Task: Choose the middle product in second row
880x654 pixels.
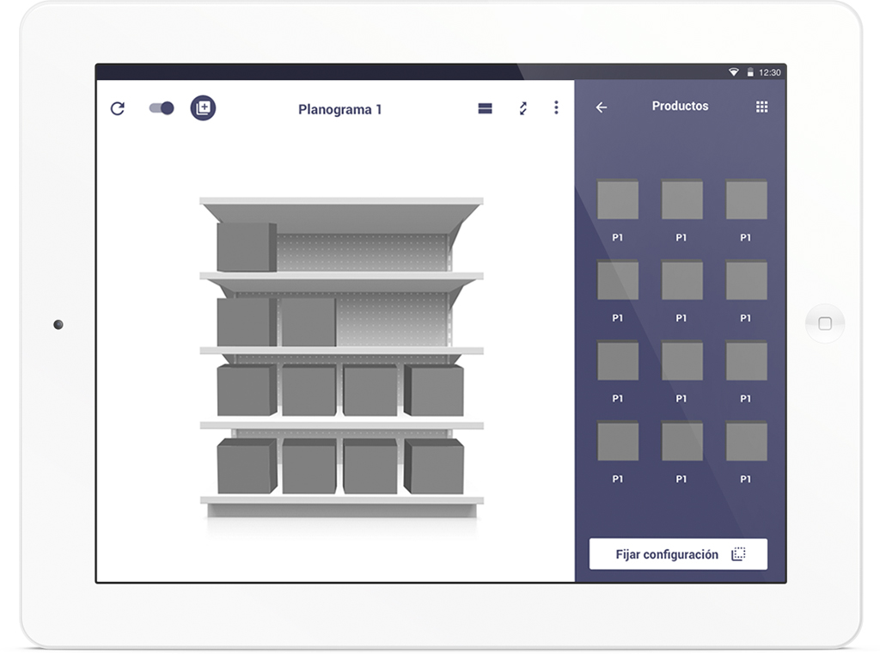Action: pos(681,280)
